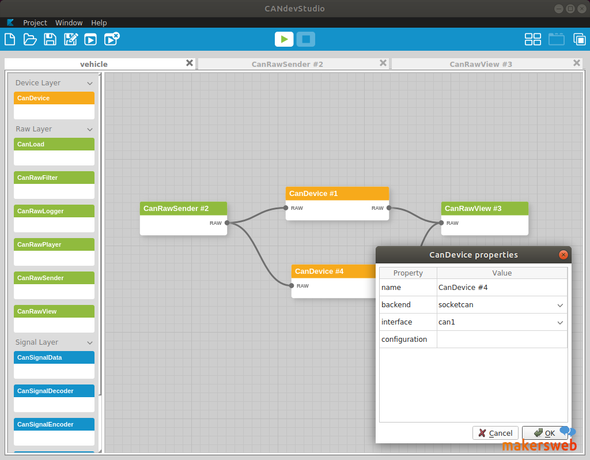Click the cascade windows icon
This screenshot has width=590, height=460.
tap(579, 39)
